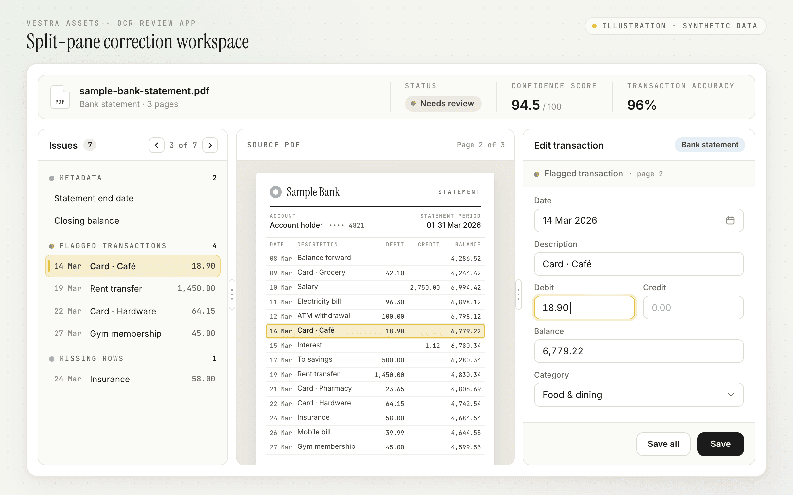Screen dimensions: 793x495
Task: Click the Balance forward row in PDF
Action: pos(375,258)
